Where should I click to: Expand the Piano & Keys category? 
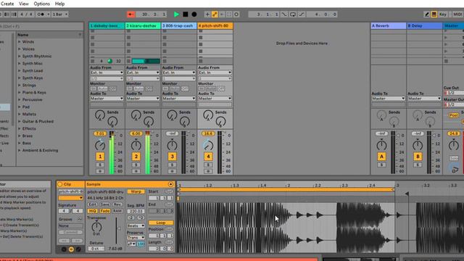click(20, 92)
